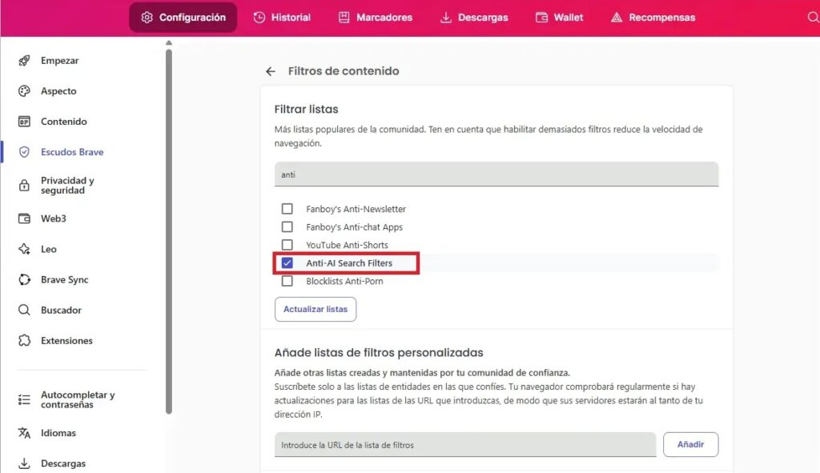Click the filter list search field containing 'anti'

pyautogui.click(x=496, y=174)
